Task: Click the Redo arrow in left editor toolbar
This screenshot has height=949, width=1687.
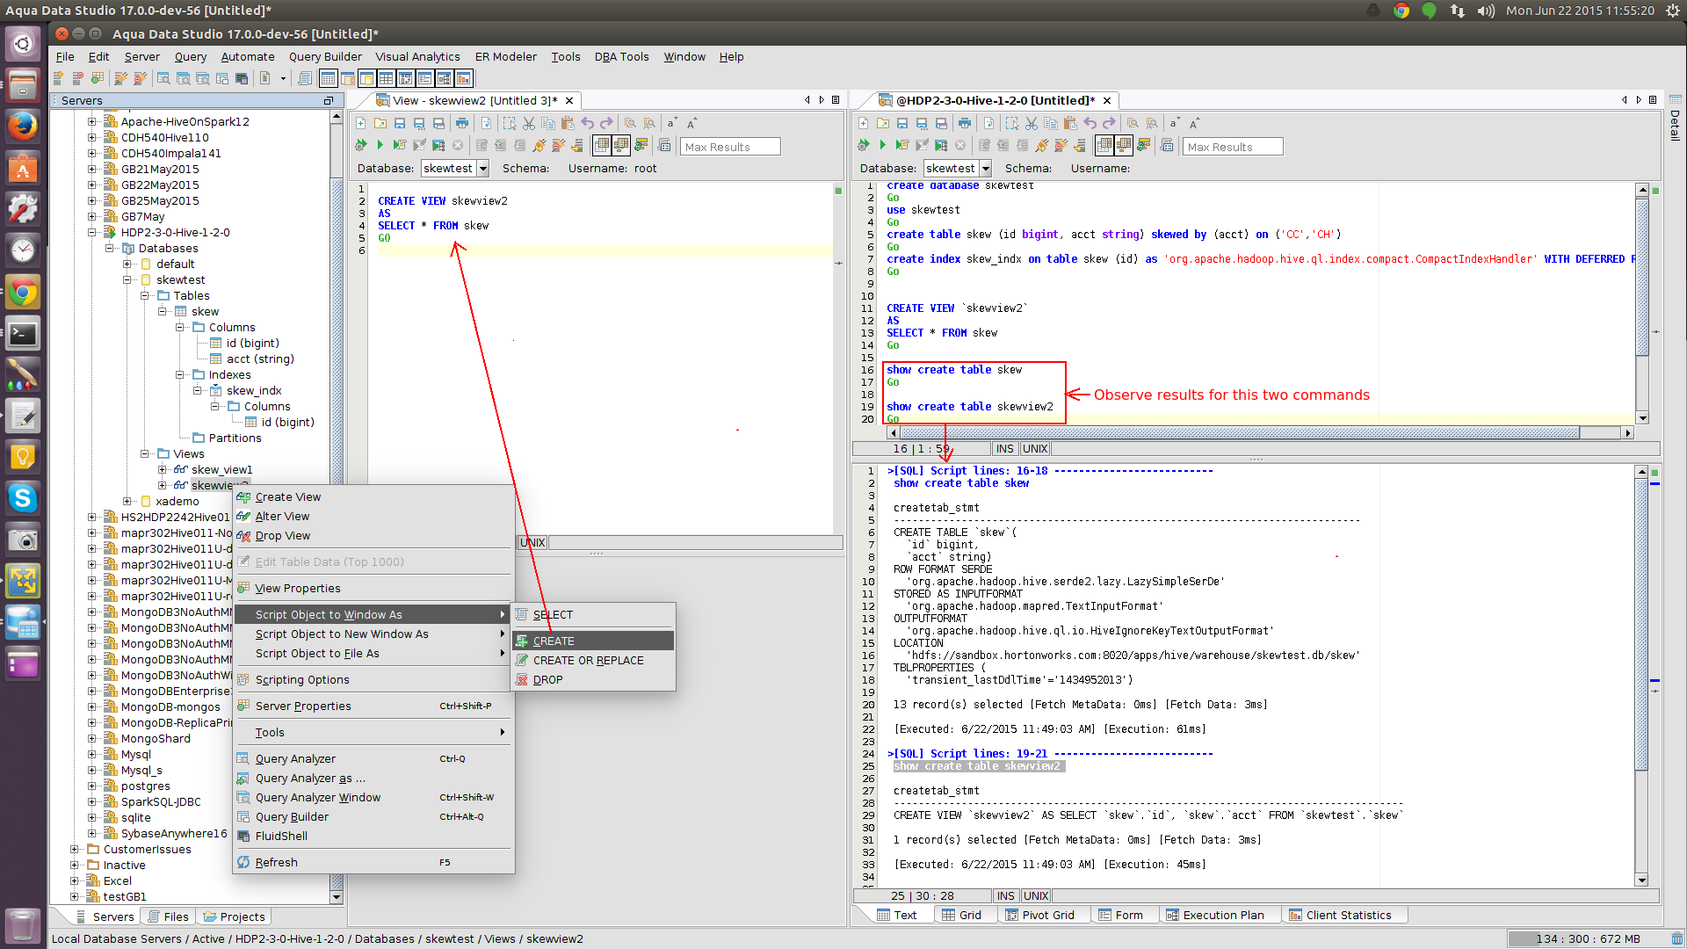Action: point(606,124)
